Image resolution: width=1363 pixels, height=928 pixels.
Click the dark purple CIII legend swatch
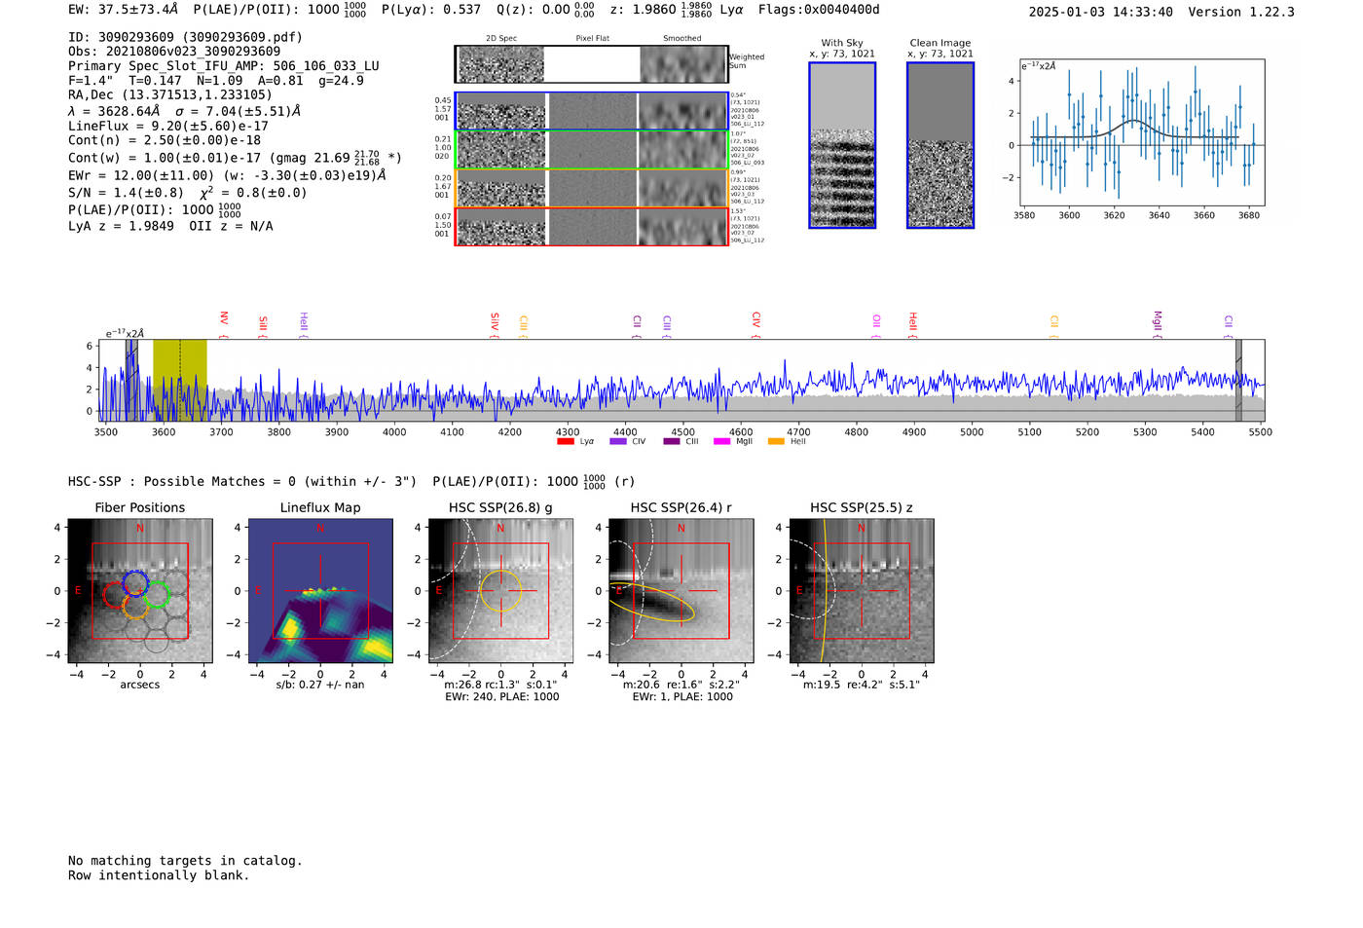click(672, 442)
